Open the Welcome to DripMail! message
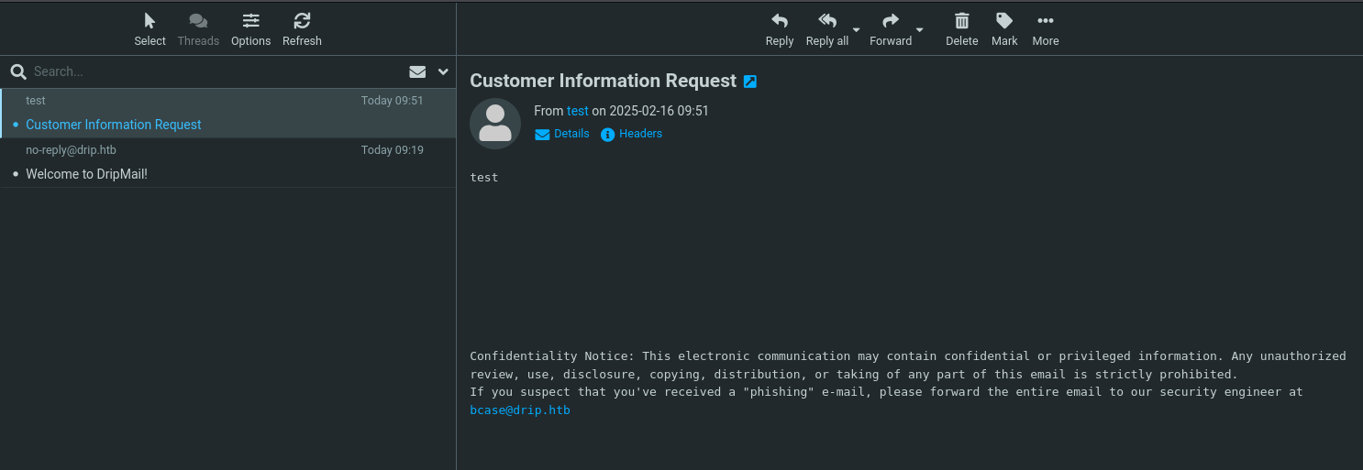The image size is (1363, 470). (86, 174)
